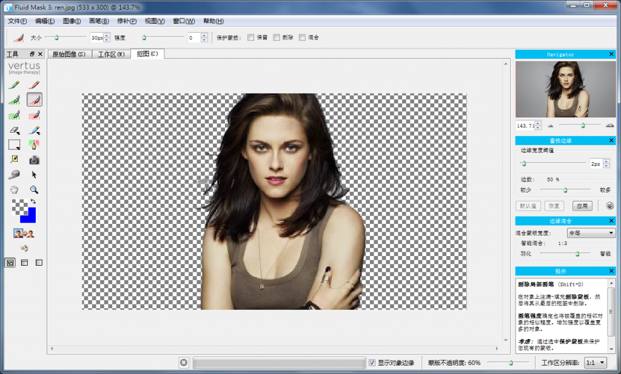Uncheck the 显示对象边缘 checkbox
This screenshot has width=621, height=374.
(x=372, y=363)
